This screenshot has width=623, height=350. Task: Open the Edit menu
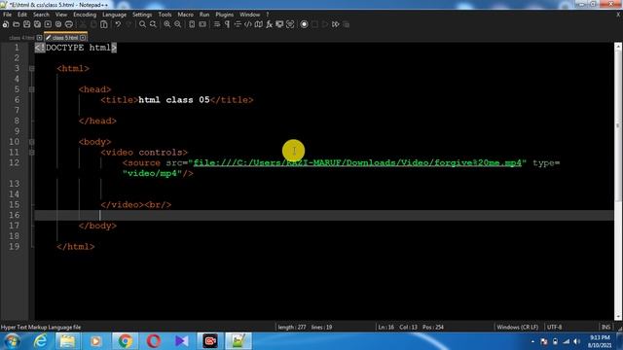pos(22,15)
